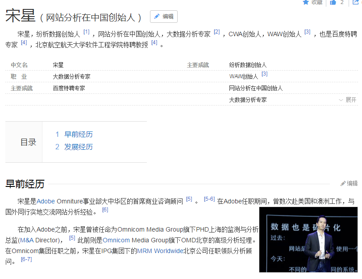362x279 pixels.
Task: Open reference [1] after 纷析数据创始人
Action: 86,32
